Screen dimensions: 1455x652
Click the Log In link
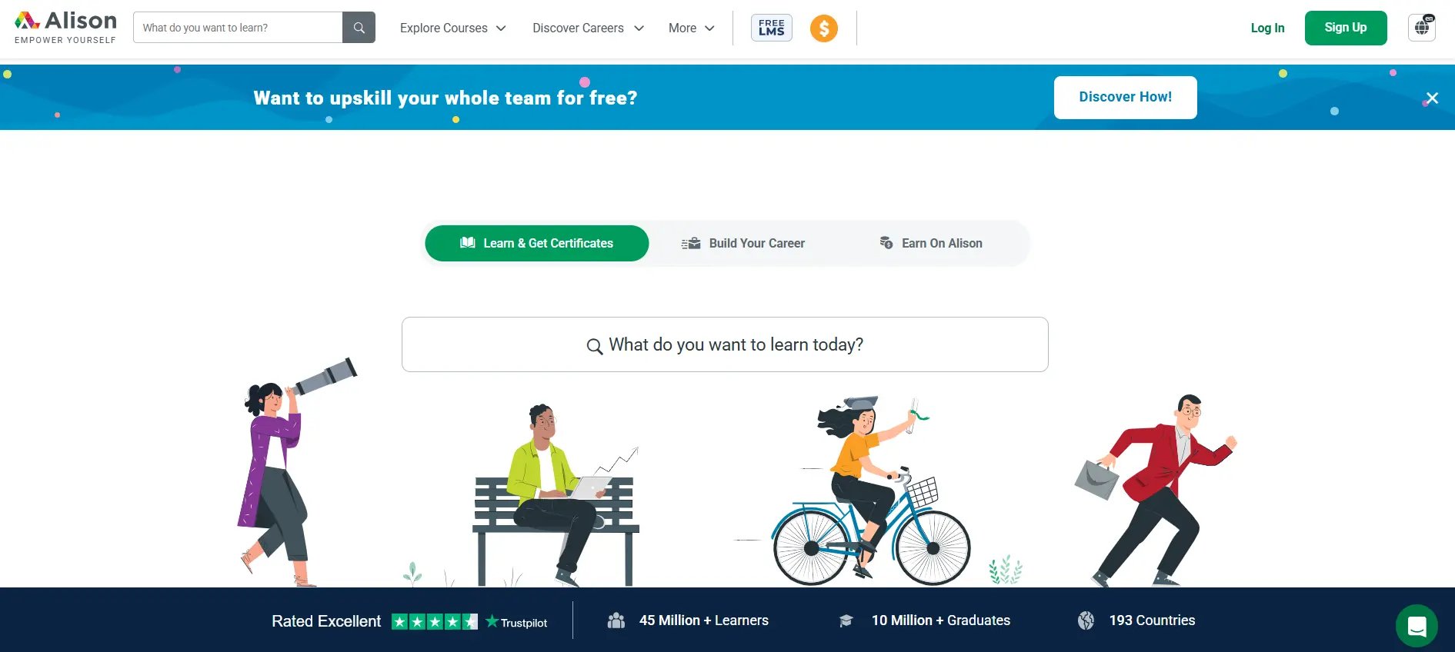click(x=1267, y=28)
